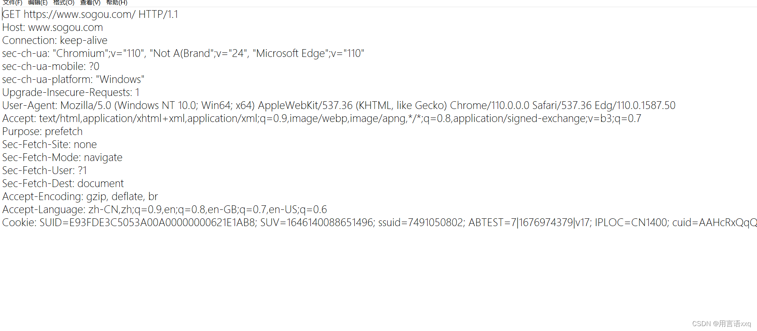
Task: Click the Sec-Fetch-Mode: navigate line
Action: [62, 157]
